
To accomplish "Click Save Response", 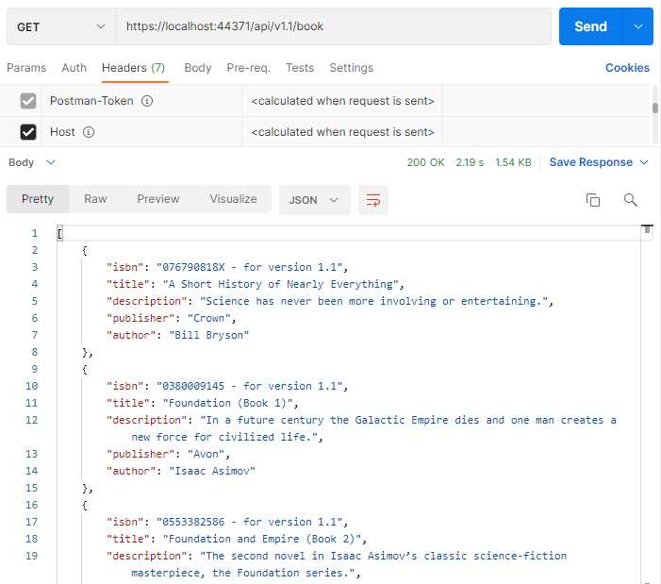I will pos(590,162).
